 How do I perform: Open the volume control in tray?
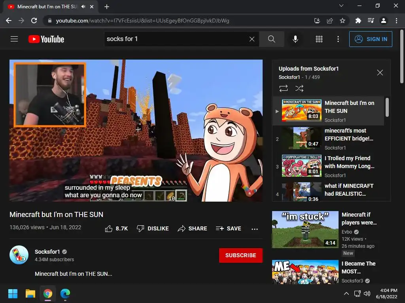(x=367, y=294)
